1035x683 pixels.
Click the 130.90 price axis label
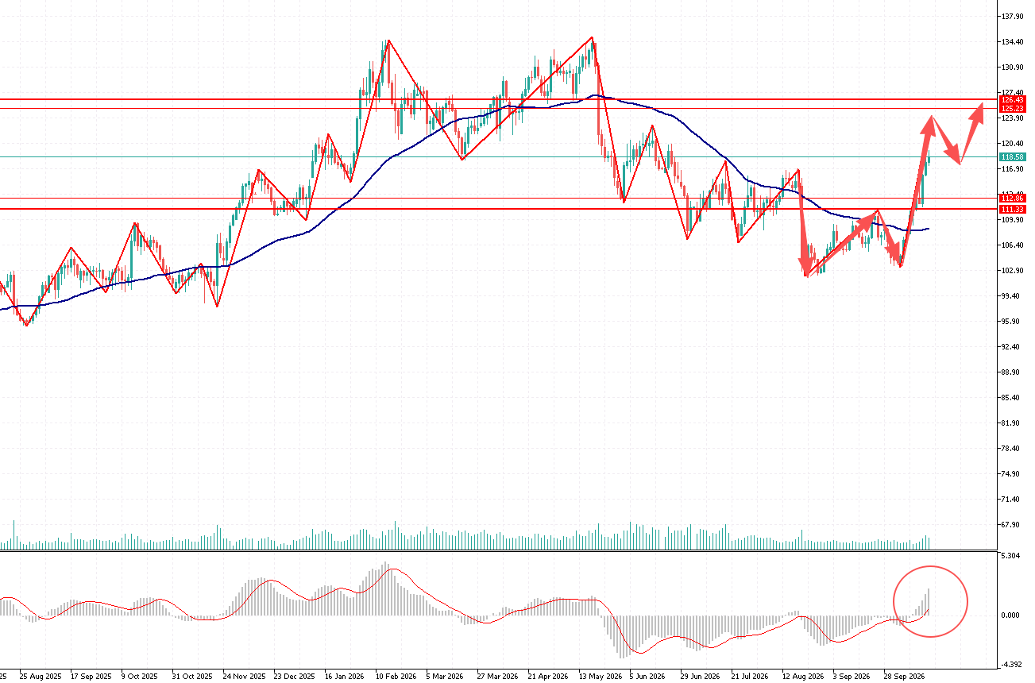click(x=1013, y=68)
